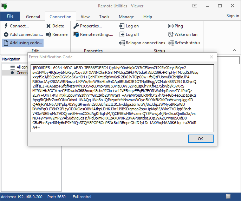The height and width of the screenshot is (201, 241).
Task: Click Wake on lan power icon
Action: pos(171,34)
